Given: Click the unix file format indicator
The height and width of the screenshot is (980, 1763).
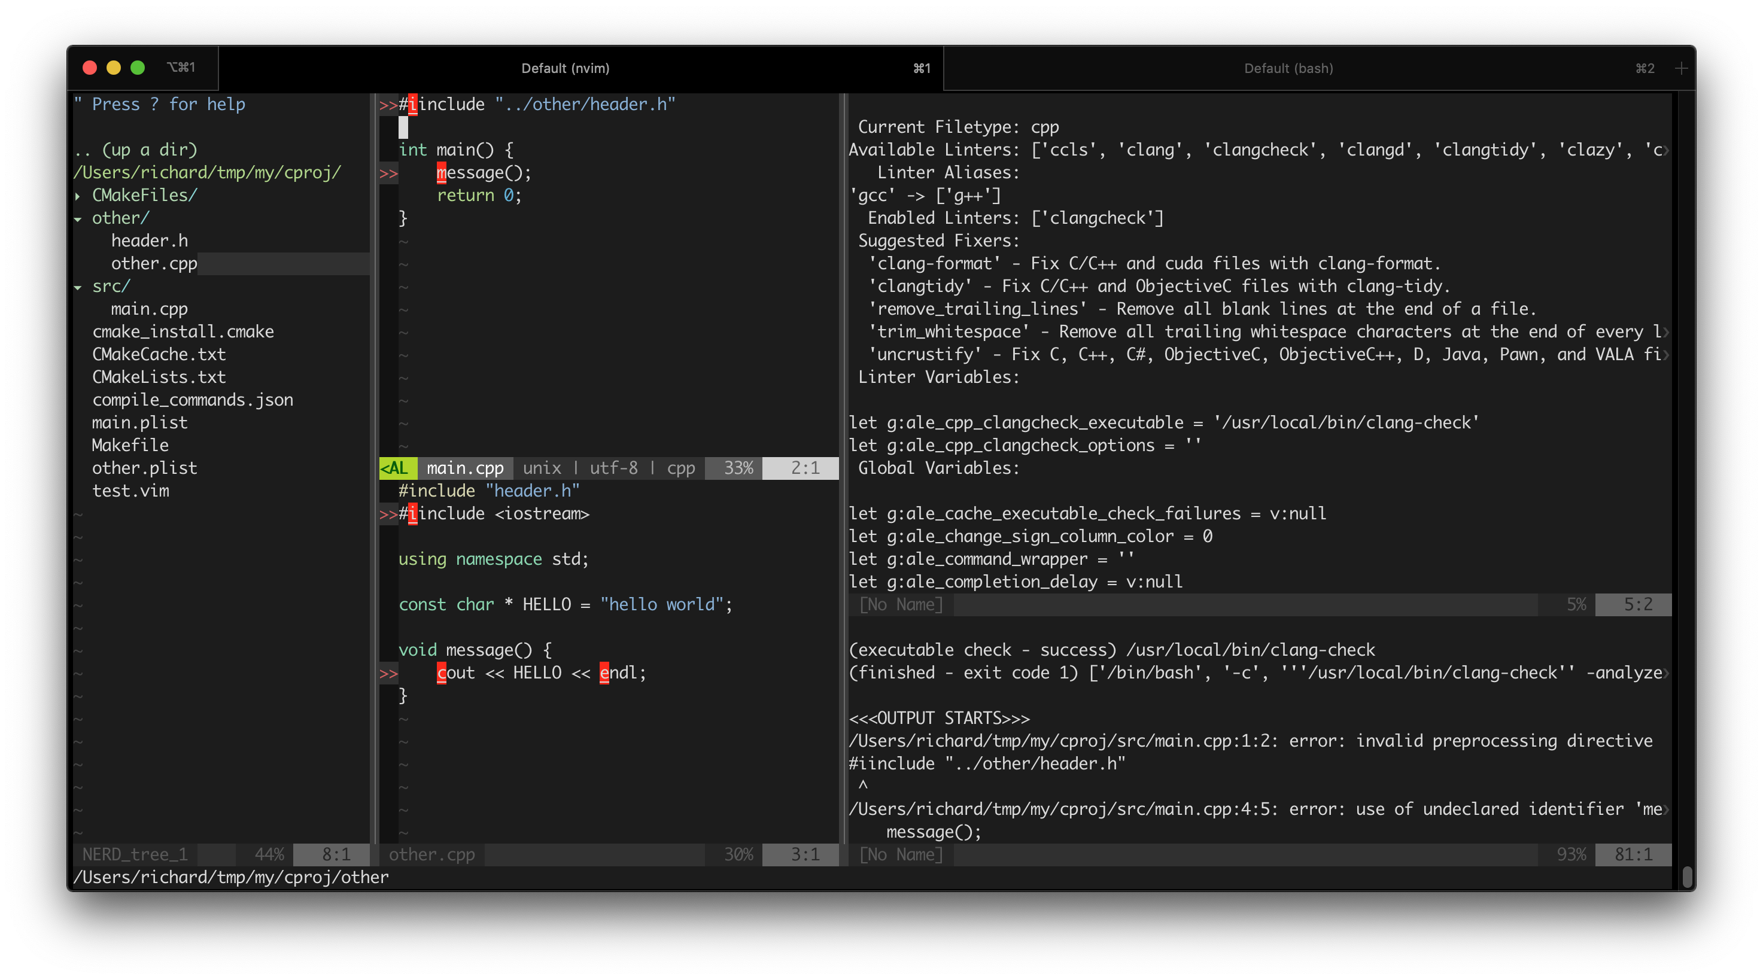Looking at the screenshot, I should pyautogui.click(x=542, y=468).
